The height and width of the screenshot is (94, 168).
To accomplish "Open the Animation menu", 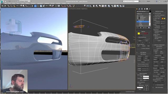I will [33, 3].
